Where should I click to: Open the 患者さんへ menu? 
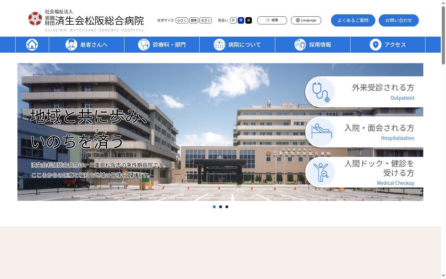coord(87,45)
